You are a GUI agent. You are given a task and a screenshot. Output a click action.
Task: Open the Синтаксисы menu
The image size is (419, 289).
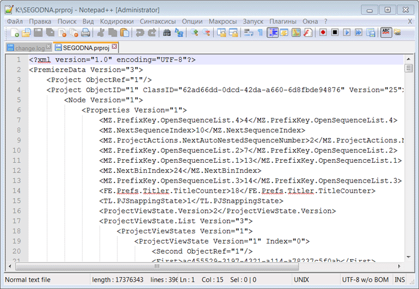point(157,22)
